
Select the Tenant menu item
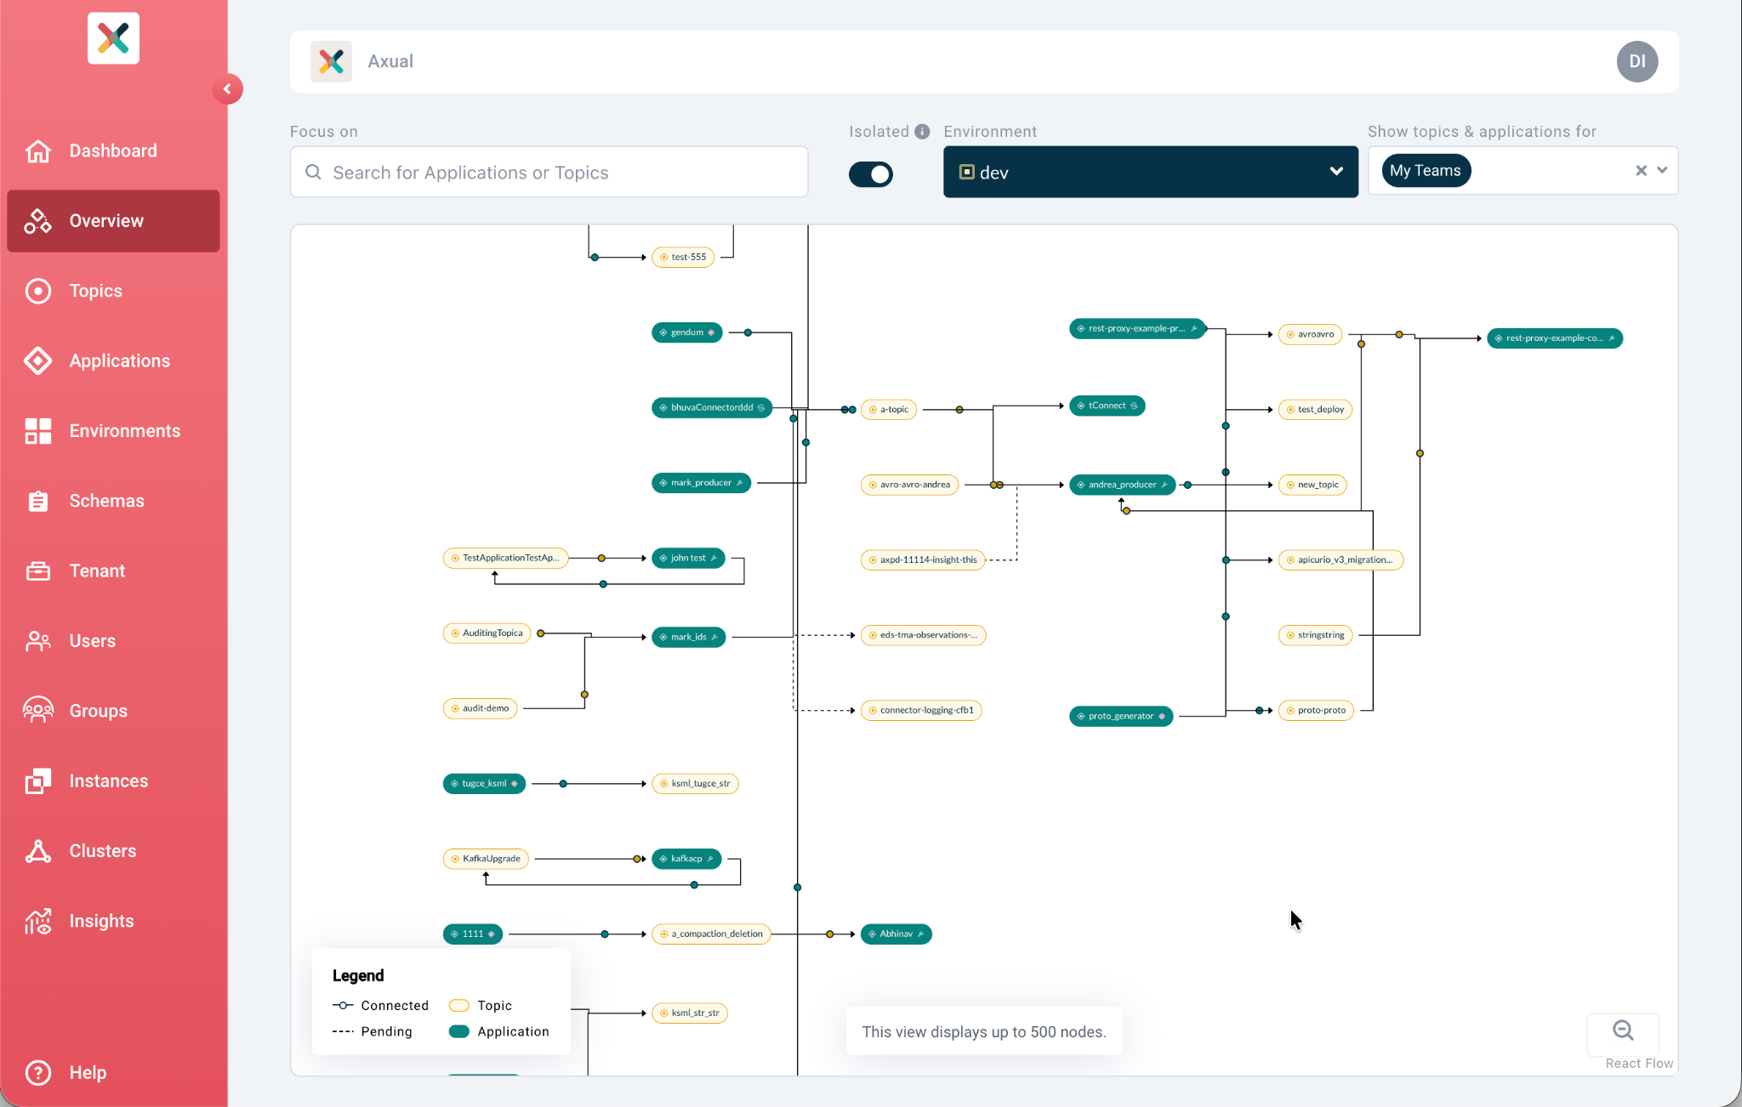(97, 571)
